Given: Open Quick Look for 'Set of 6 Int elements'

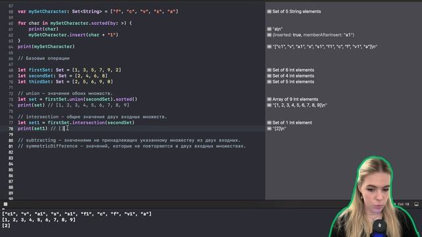Looking at the screenshot, I should pyautogui.click(x=269, y=70).
